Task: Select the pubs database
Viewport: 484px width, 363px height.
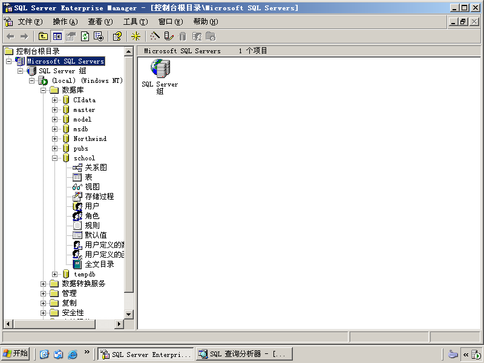Action: pyautogui.click(x=80, y=148)
